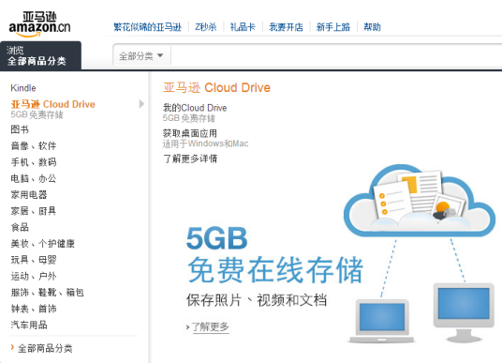Click the 免费在线存储 banner text
502x363 pixels.
pyautogui.click(x=275, y=270)
